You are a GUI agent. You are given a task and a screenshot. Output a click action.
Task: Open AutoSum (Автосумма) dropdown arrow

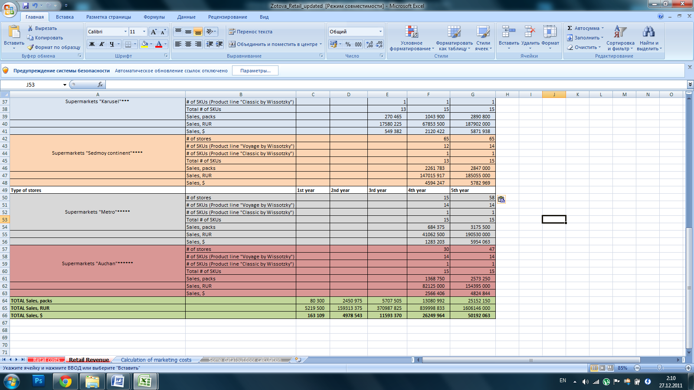pos(602,28)
